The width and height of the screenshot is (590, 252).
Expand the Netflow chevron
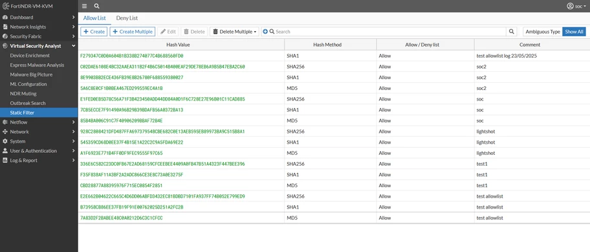(74, 122)
